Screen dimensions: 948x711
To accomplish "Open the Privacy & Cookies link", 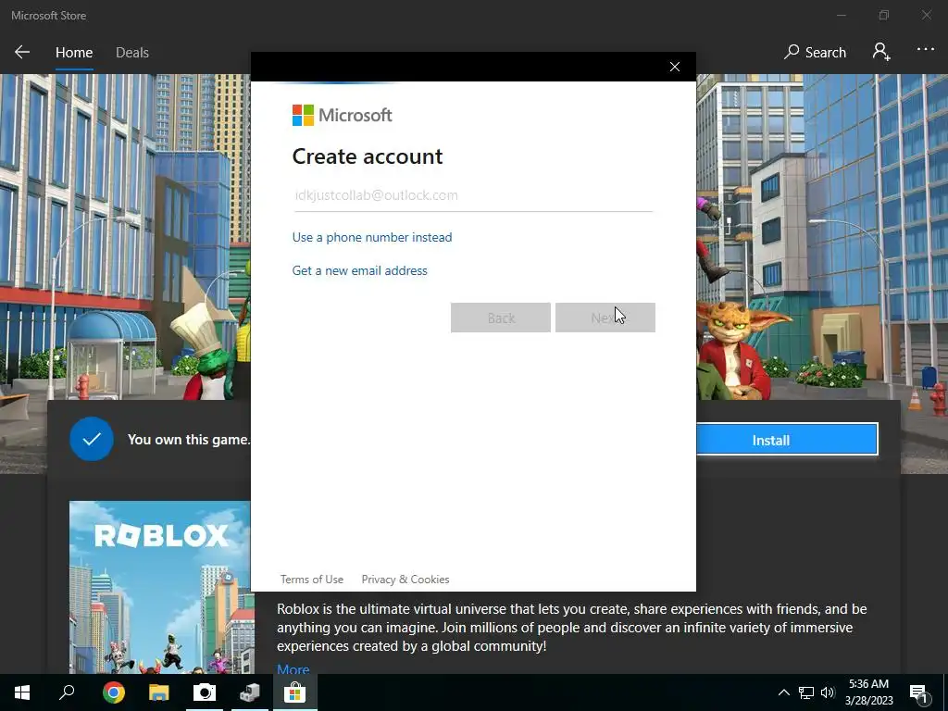I will point(405,580).
